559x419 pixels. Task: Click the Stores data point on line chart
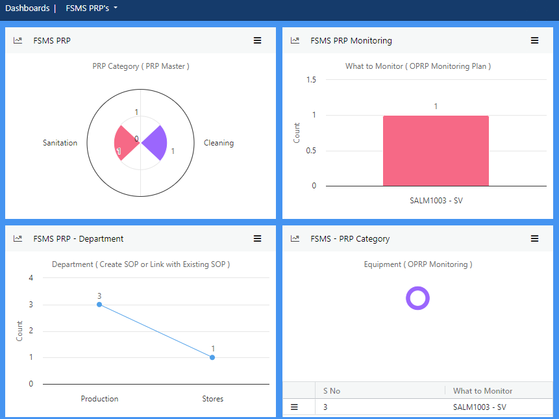click(212, 357)
